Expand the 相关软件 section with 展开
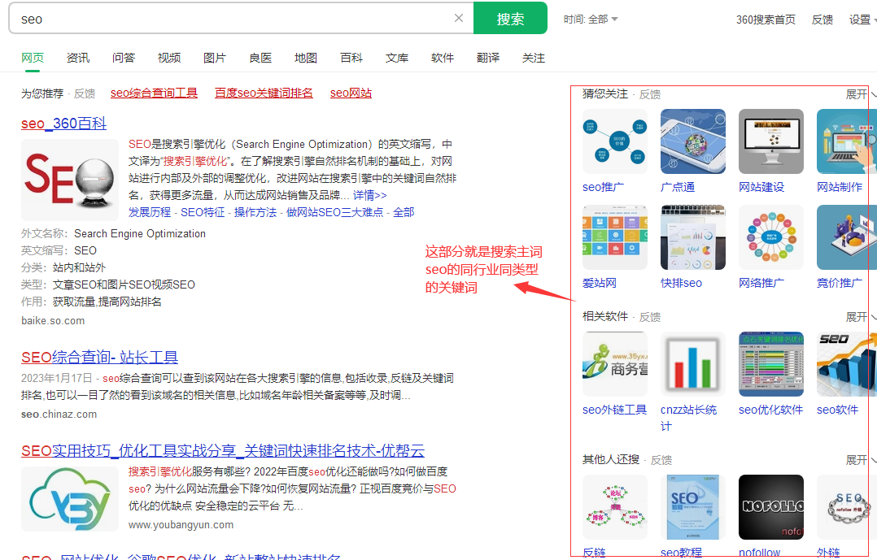Screen dimensions: 877x560 [860, 317]
